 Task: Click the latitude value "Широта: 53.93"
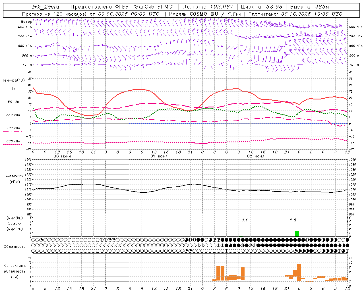click(x=262, y=7)
